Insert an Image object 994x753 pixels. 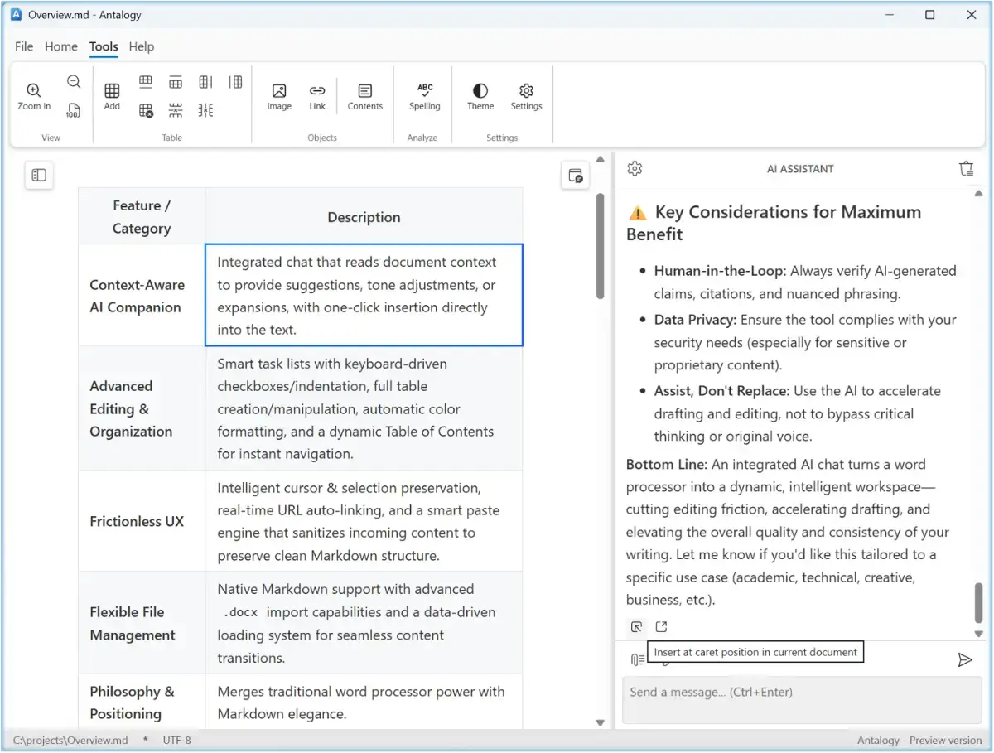[x=279, y=96]
